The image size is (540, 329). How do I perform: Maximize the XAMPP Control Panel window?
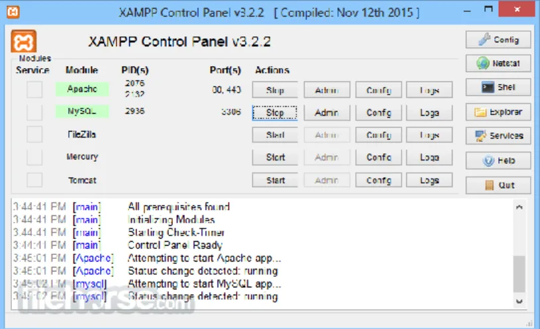488,9
